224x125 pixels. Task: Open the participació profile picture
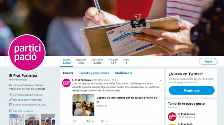click(27, 53)
